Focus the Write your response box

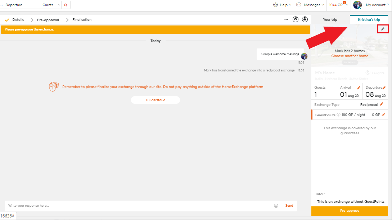click(139, 206)
